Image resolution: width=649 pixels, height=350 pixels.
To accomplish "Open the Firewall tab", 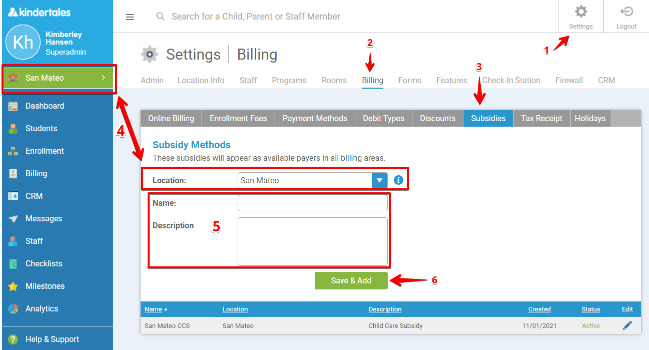I will point(569,80).
